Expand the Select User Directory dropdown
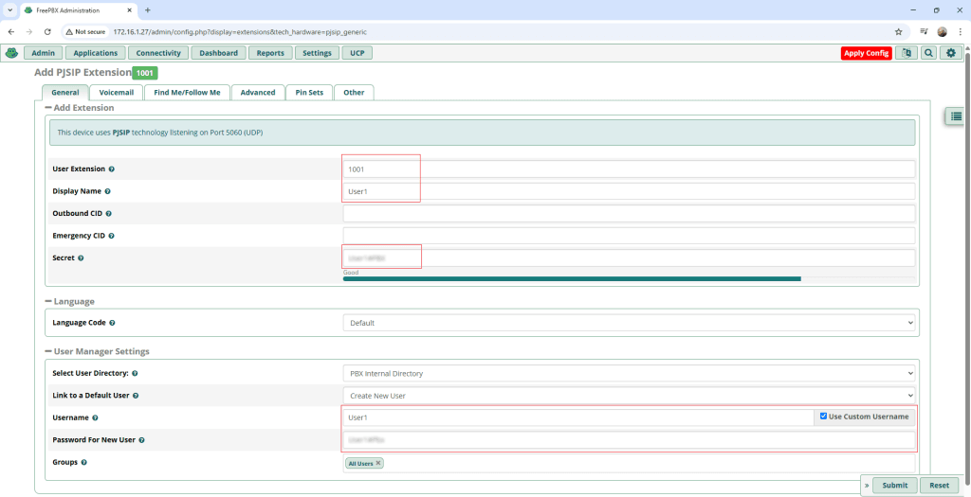971x497 pixels. pos(629,374)
